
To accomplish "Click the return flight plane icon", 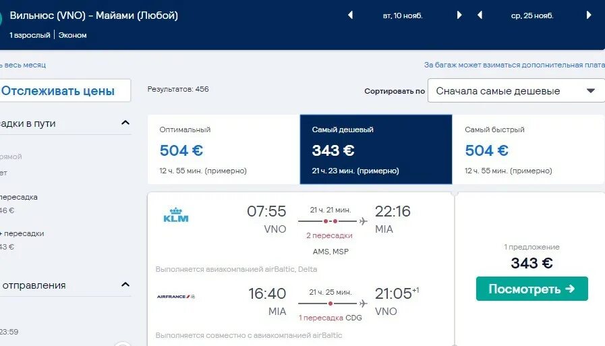I will pos(363,304).
